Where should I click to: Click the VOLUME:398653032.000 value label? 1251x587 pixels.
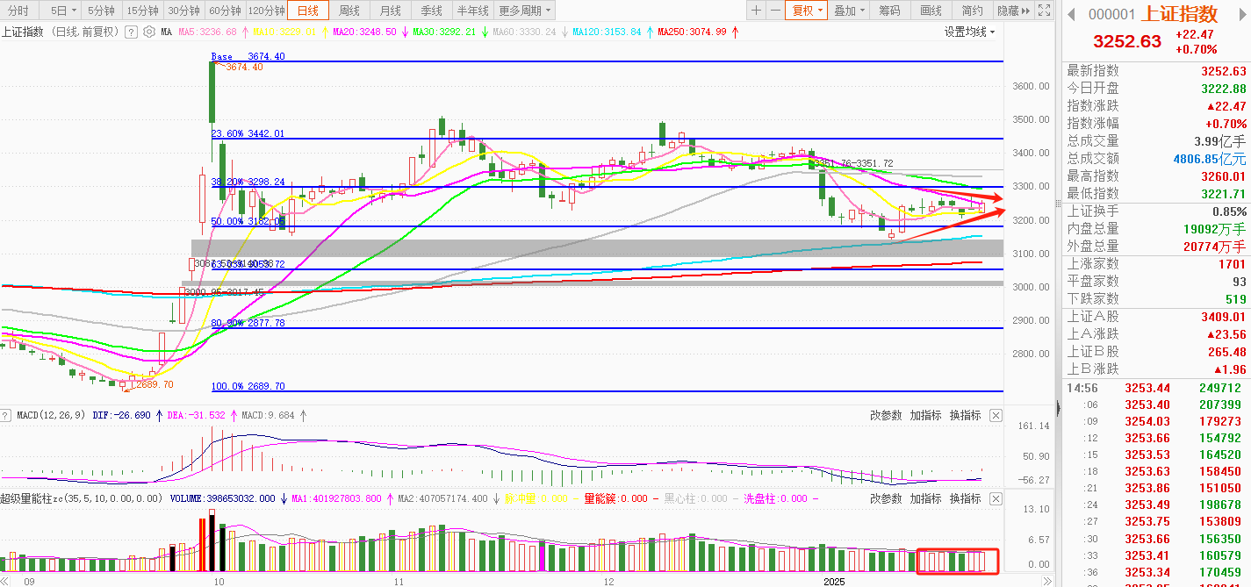point(222,498)
